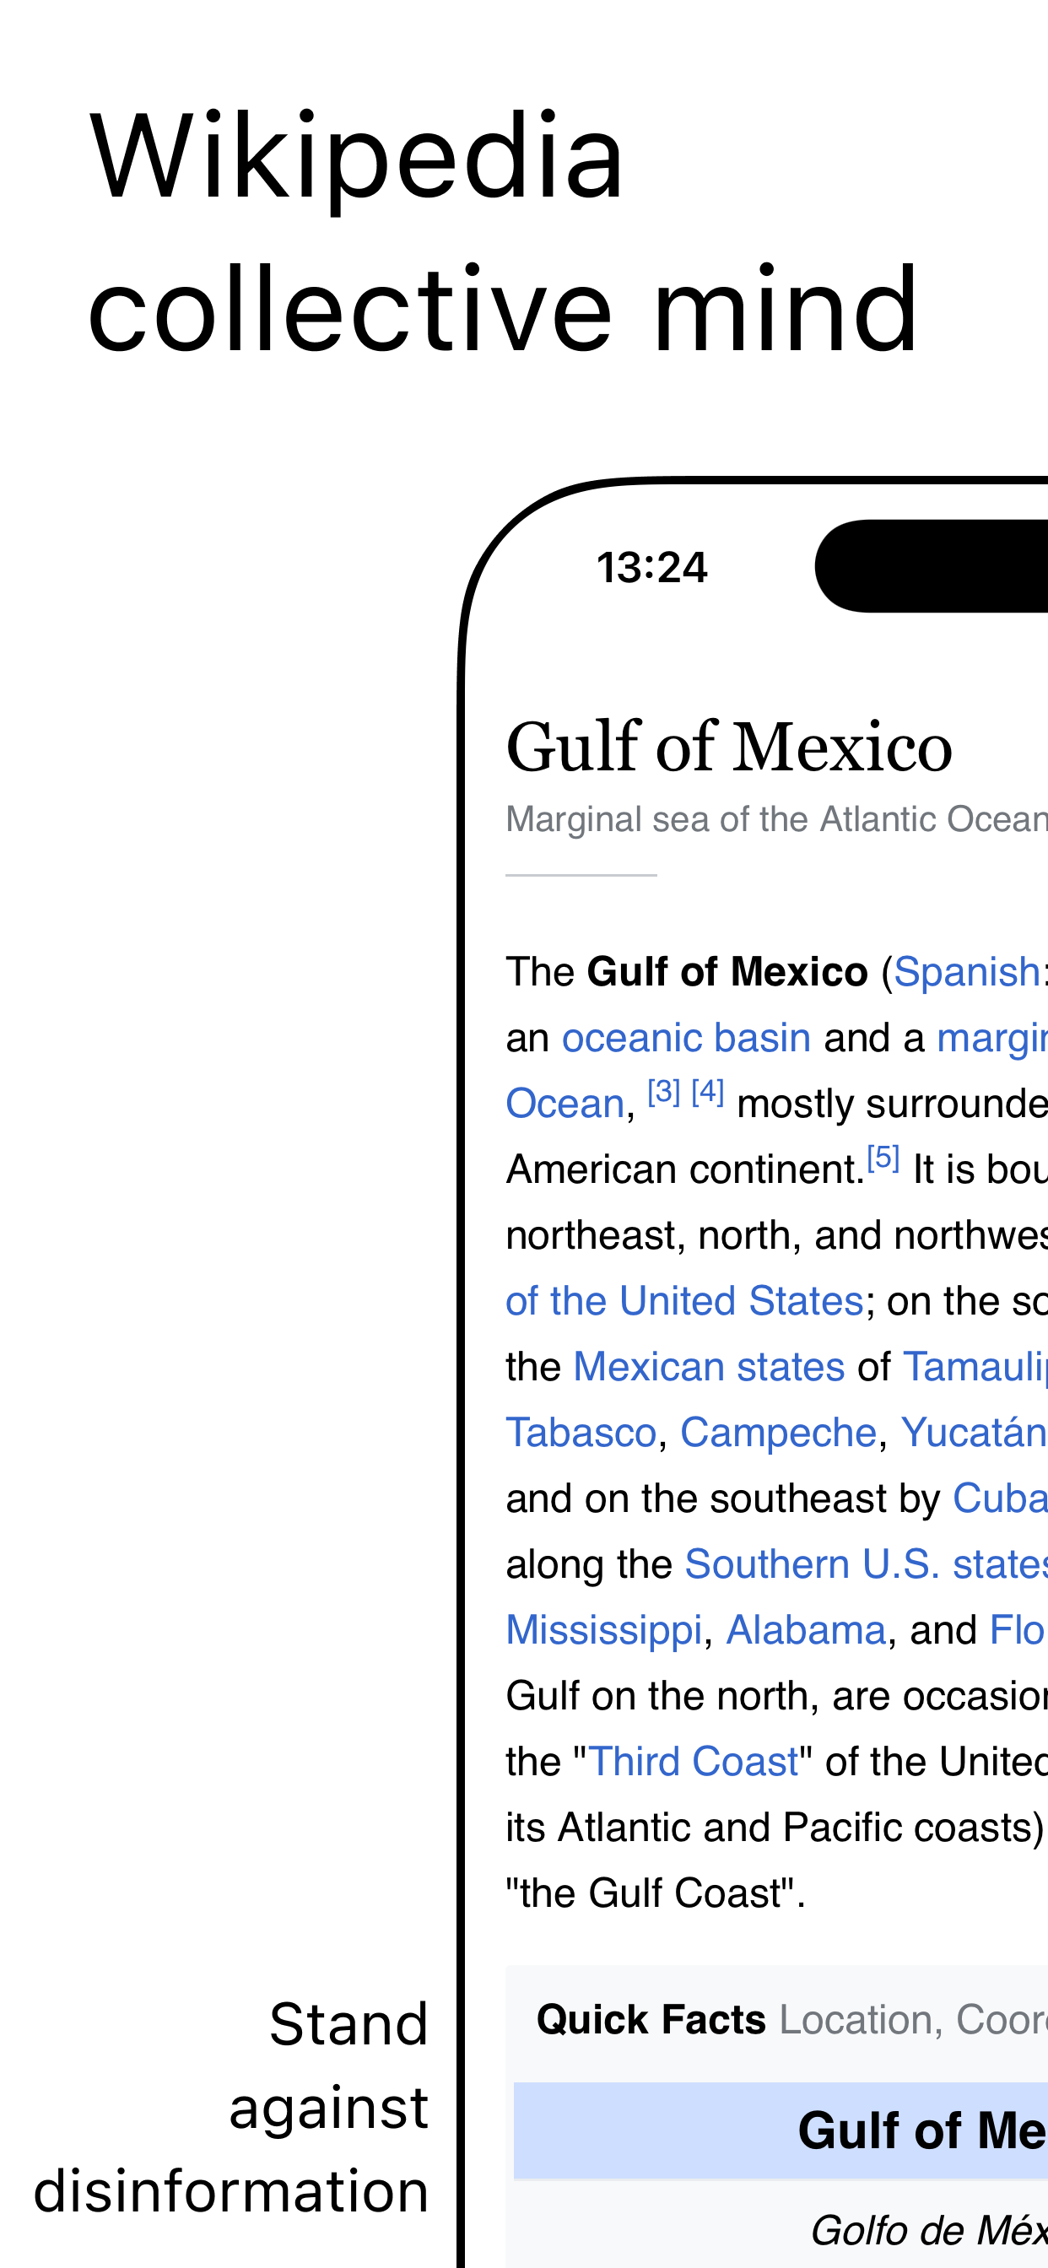Screen dimensions: 1048x2268
Task: Select the 13:24 status bar clock
Action: point(651,568)
